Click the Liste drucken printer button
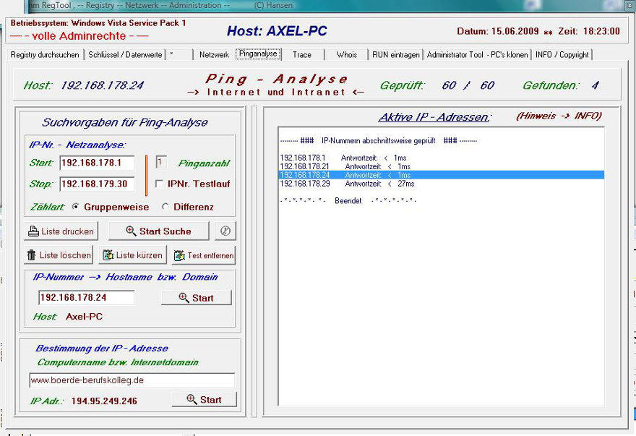This screenshot has height=436, width=636. tap(61, 231)
